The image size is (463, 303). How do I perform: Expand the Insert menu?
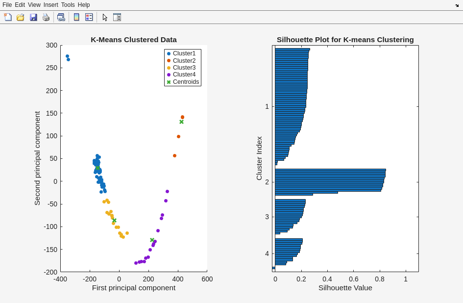(50, 5)
